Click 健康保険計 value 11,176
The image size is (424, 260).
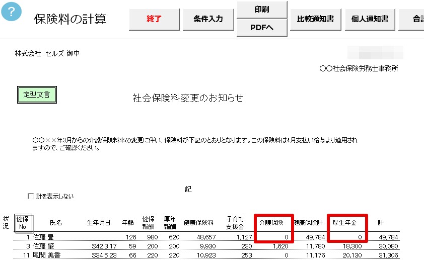click(316, 255)
